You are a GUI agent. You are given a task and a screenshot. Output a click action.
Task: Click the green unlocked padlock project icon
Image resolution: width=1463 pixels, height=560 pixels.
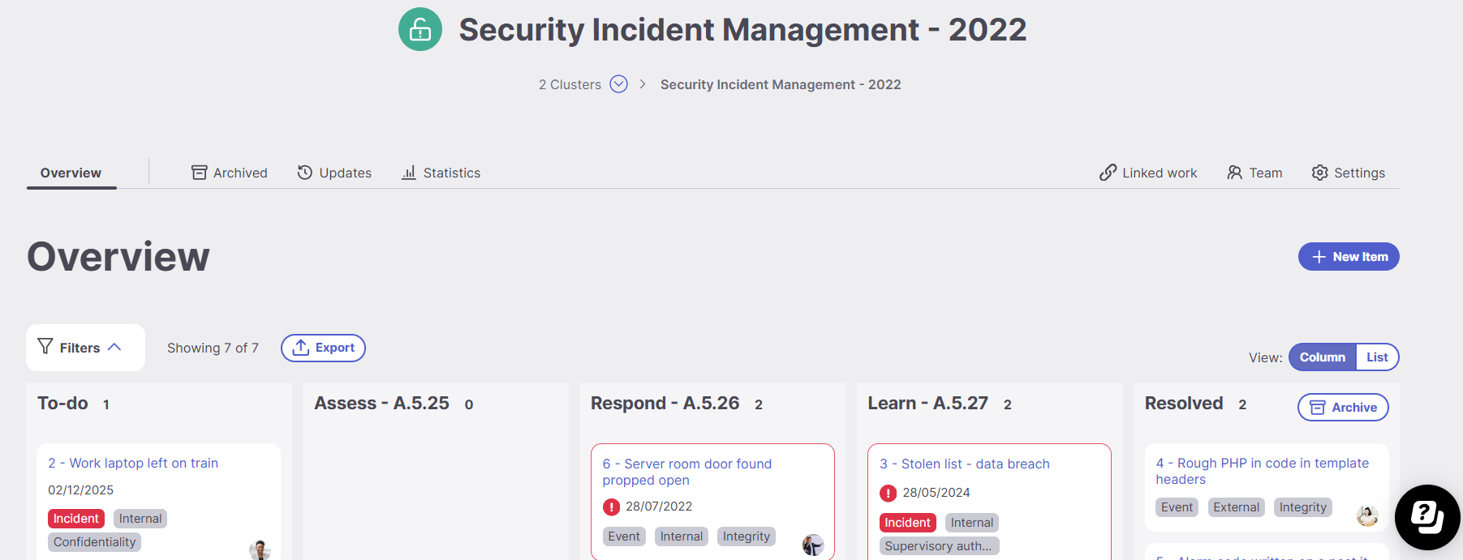[x=420, y=29]
